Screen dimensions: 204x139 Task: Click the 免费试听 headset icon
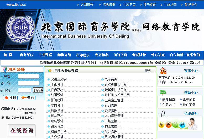coord(163,114)
